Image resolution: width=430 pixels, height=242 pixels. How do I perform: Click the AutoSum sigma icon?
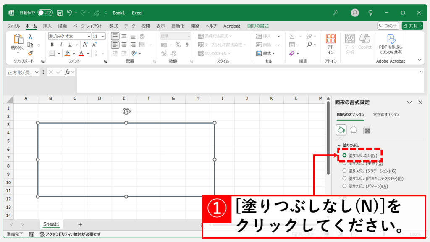(x=292, y=37)
